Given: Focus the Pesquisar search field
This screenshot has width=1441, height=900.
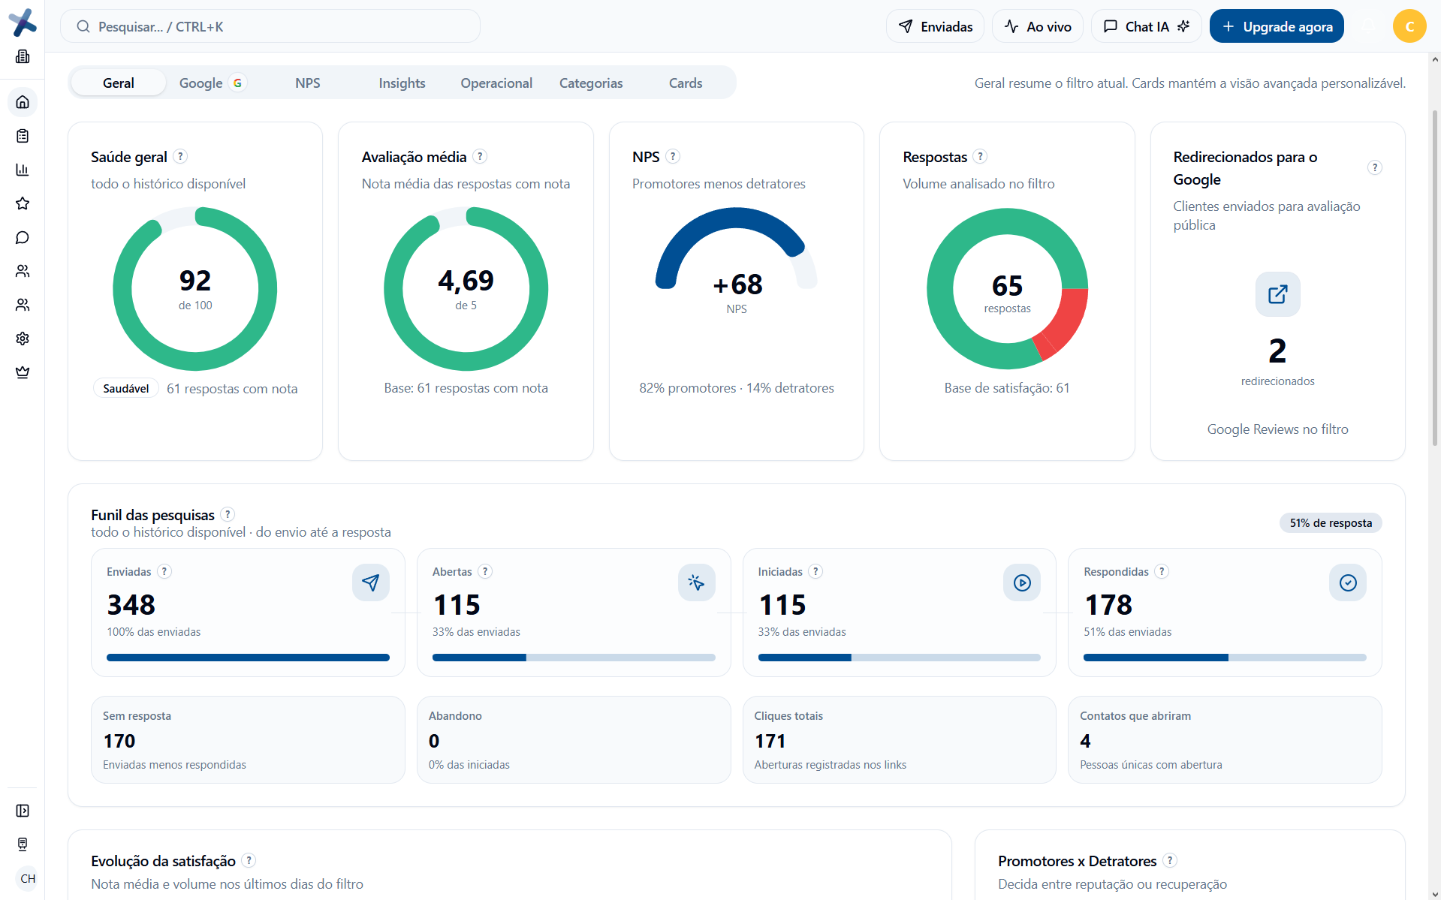Looking at the screenshot, I should coord(270,26).
